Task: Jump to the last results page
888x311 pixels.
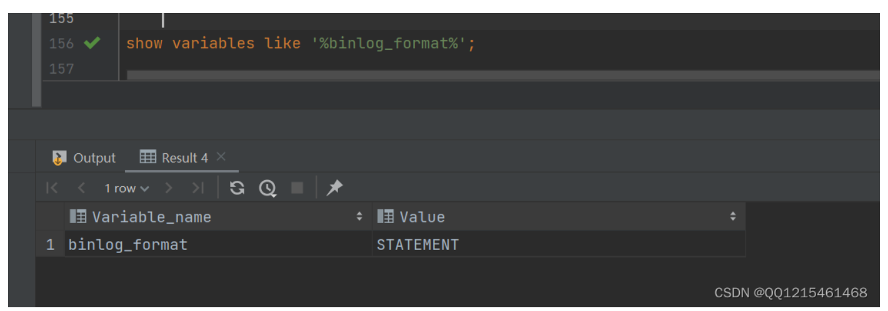Action: click(197, 188)
